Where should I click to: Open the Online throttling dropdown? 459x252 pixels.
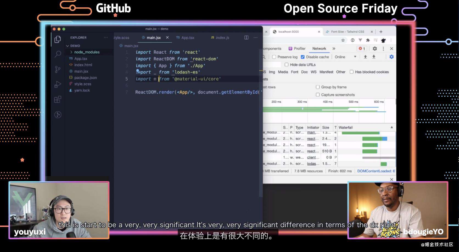tap(345, 57)
